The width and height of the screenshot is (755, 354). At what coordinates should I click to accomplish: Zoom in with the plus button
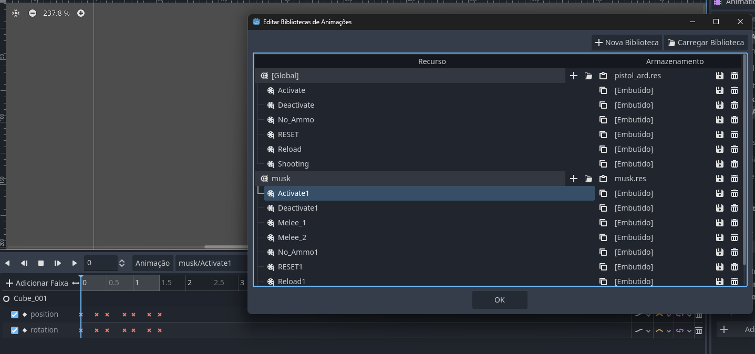(x=81, y=13)
